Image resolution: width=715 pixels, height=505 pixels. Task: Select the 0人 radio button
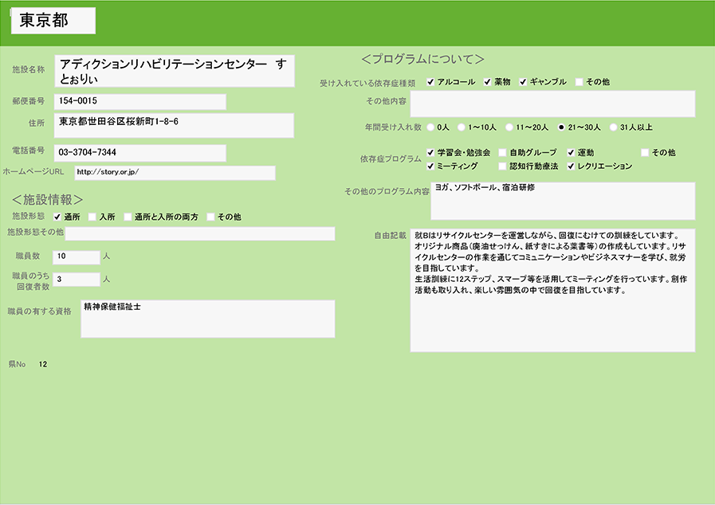click(x=431, y=127)
